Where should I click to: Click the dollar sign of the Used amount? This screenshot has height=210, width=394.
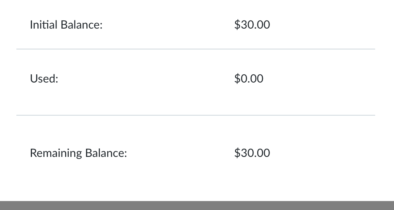[x=237, y=78]
